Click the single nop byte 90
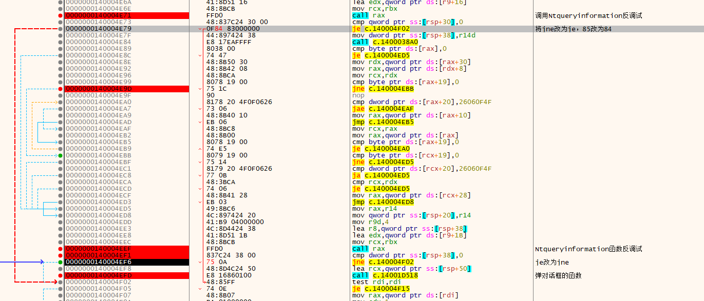Image resolution: width=704 pixels, height=301 pixels. point(210,95)
